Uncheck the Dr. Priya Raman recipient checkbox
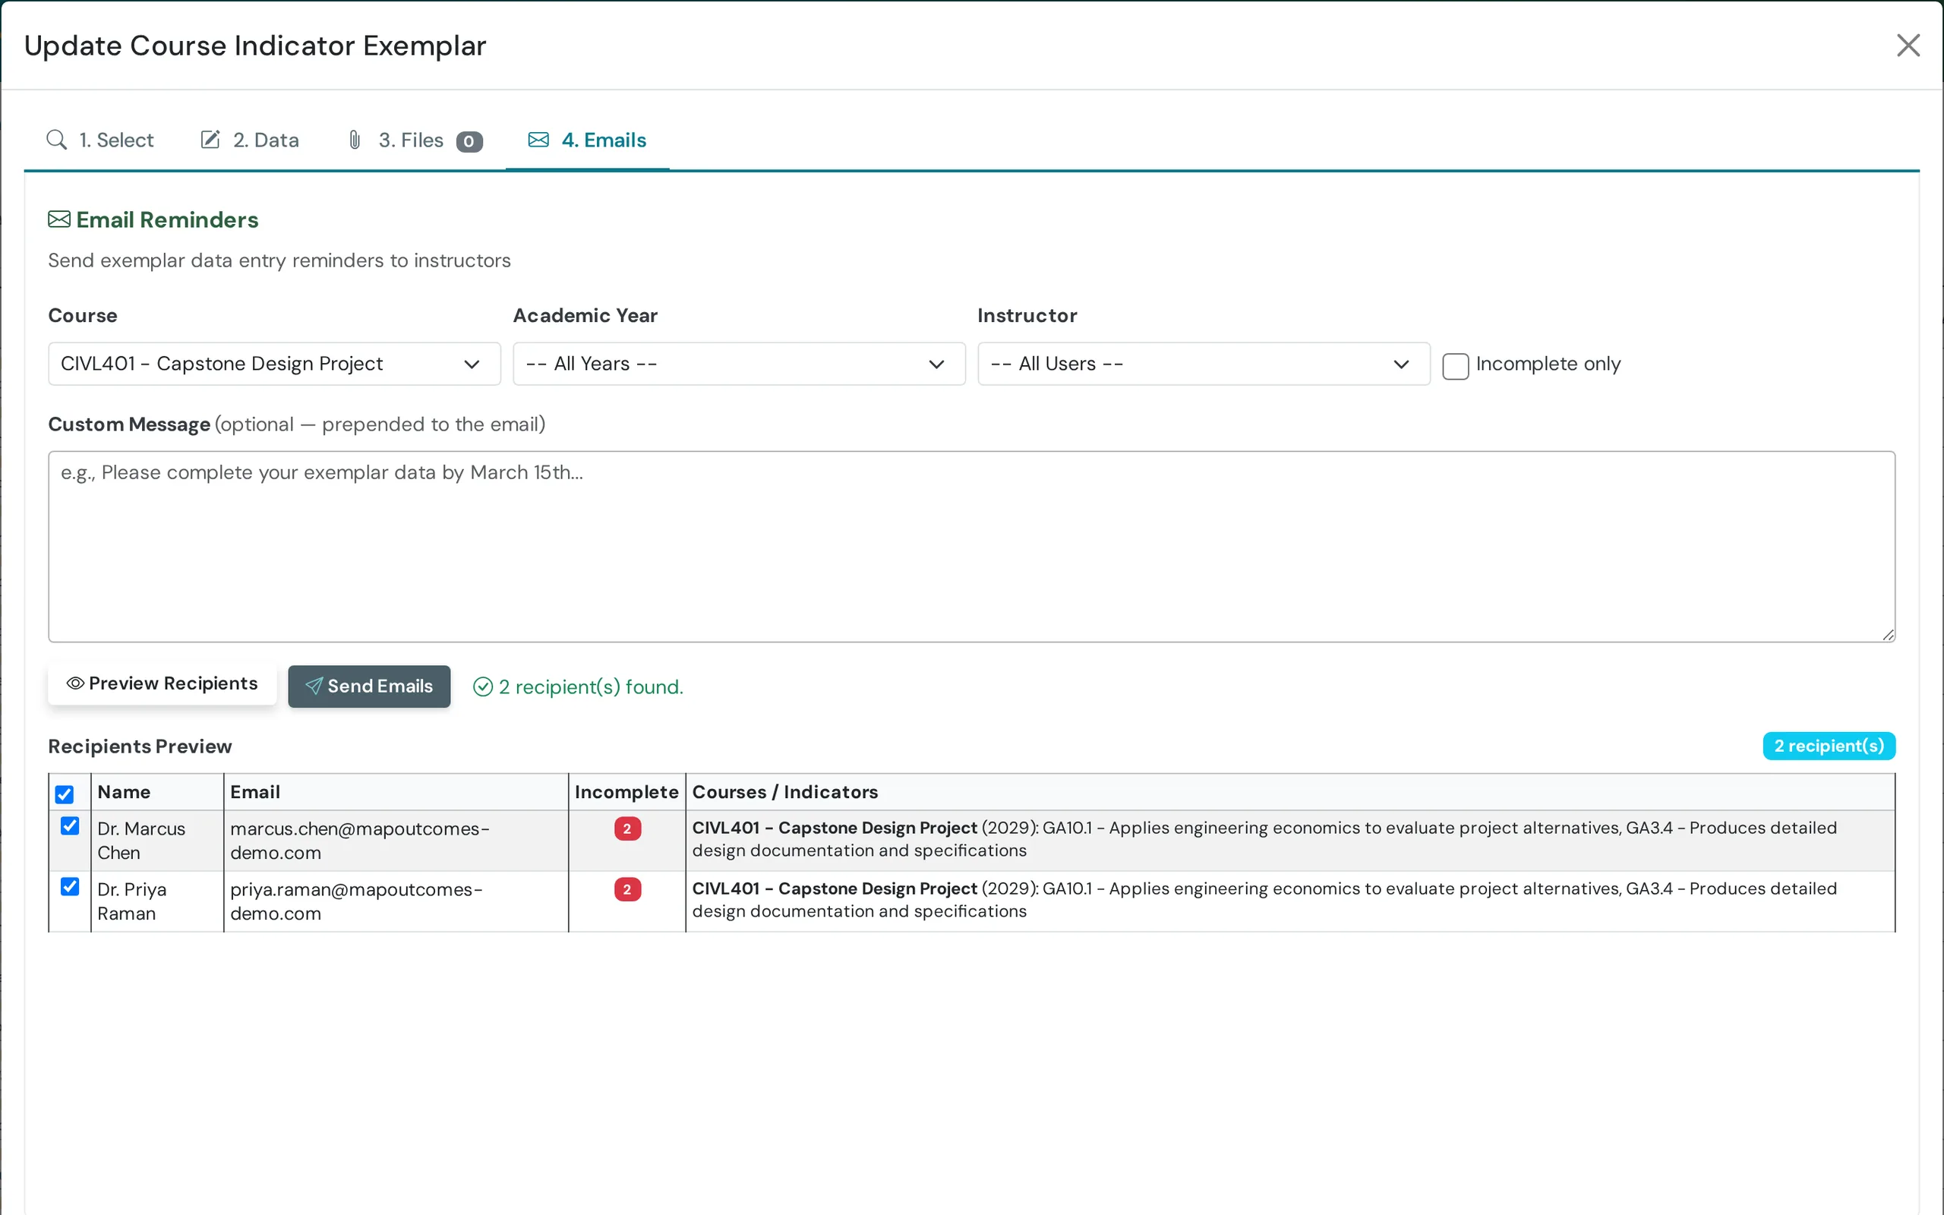The width and height of the screenshot is (1944, 1215). tap(70, 887)
